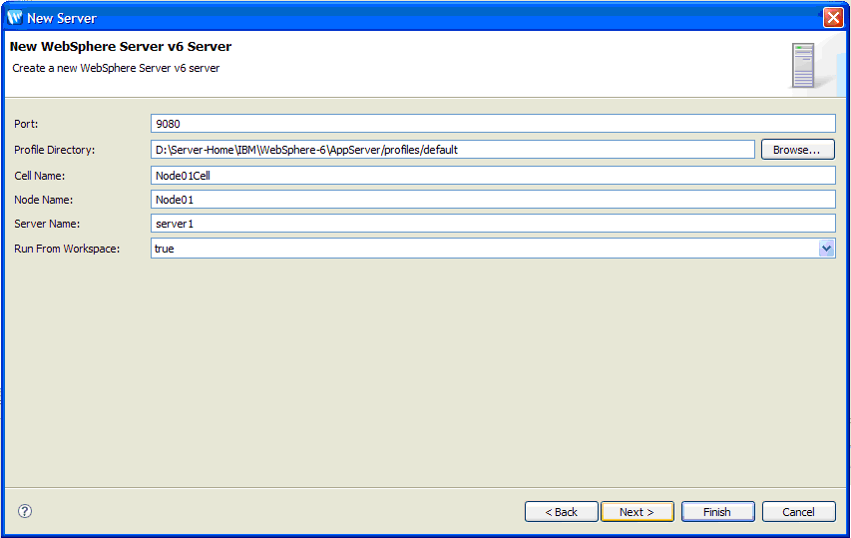The image size is (851, 538).
Task: Click the Node Name: label
Action: click(44, 200)
